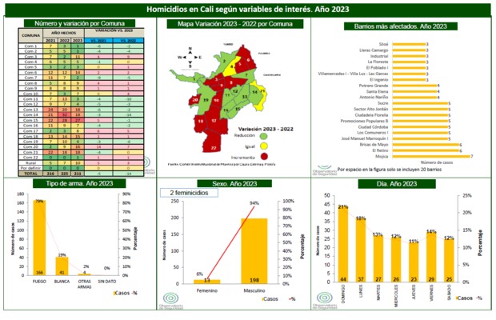Select comuna 22 on the map
Viewport: 496px width, 320px height.
[x=212, y=148]
